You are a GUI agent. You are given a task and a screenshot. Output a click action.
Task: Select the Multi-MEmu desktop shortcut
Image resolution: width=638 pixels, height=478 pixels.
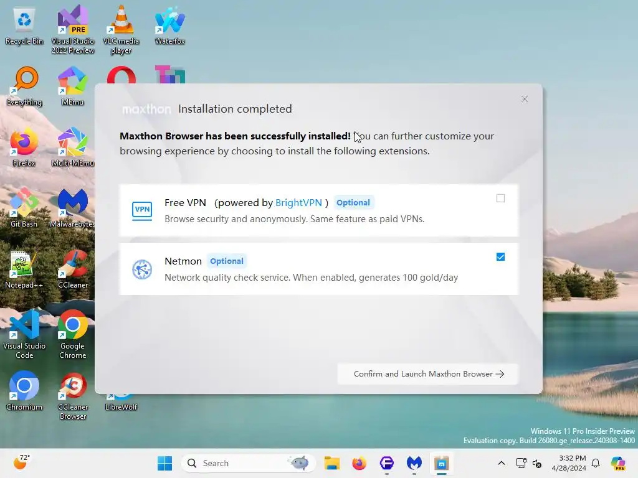click(73, 148)
